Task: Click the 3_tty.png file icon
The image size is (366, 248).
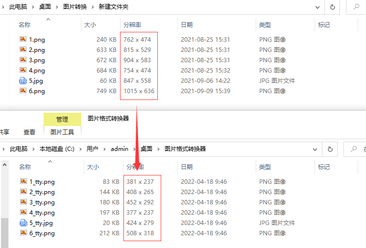Action: pyautogui.click(x=23, y=202)
